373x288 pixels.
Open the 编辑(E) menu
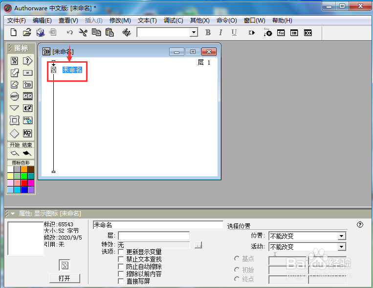pos(42,21)
